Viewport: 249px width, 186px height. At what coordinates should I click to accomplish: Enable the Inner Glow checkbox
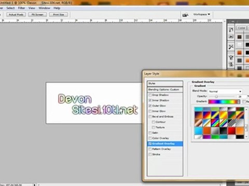tap(150, 111)
